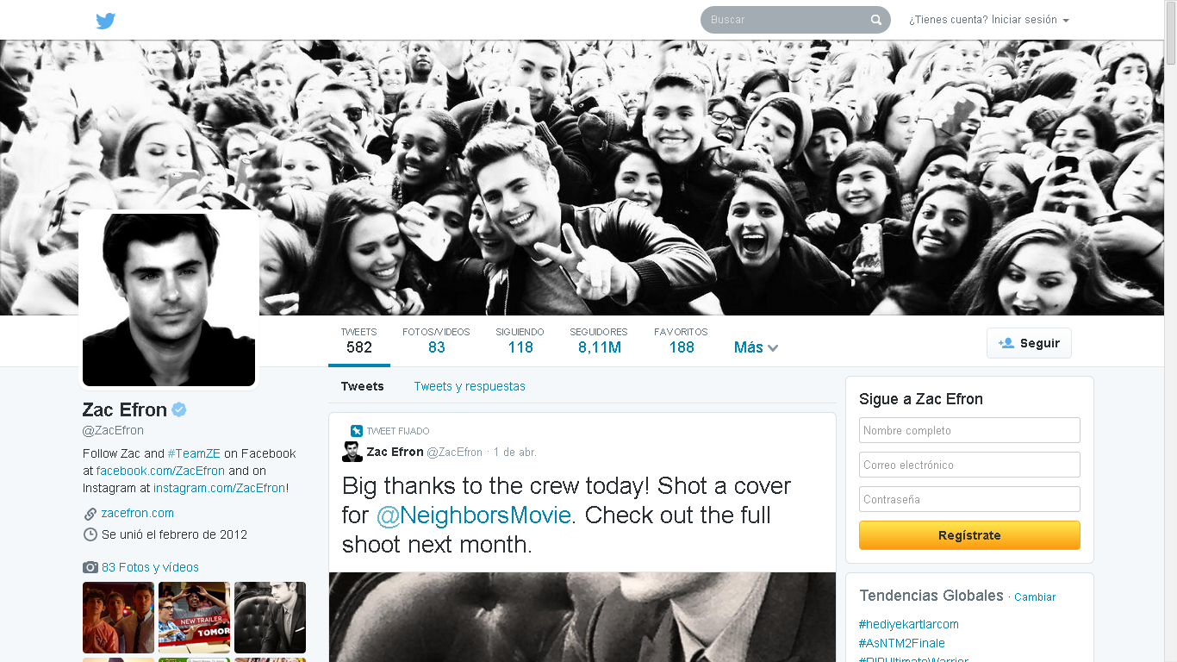The height and width of the screenshot is (662, 1177).
Task: Click the Correo electrónico input field
Action: (969, 465)
